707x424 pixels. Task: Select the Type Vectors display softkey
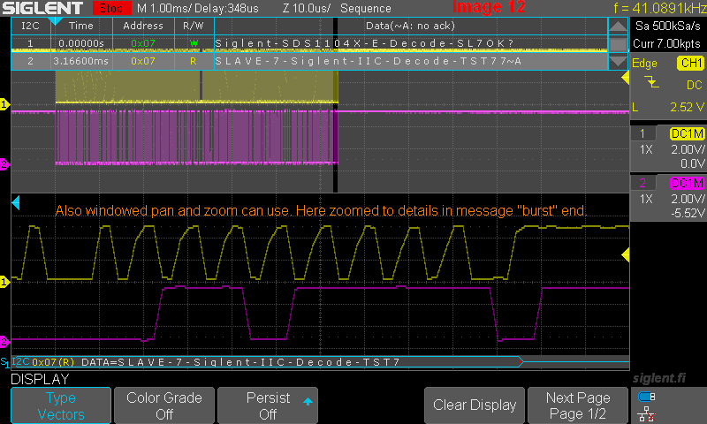pyautogui.click(x=61, y=405)
